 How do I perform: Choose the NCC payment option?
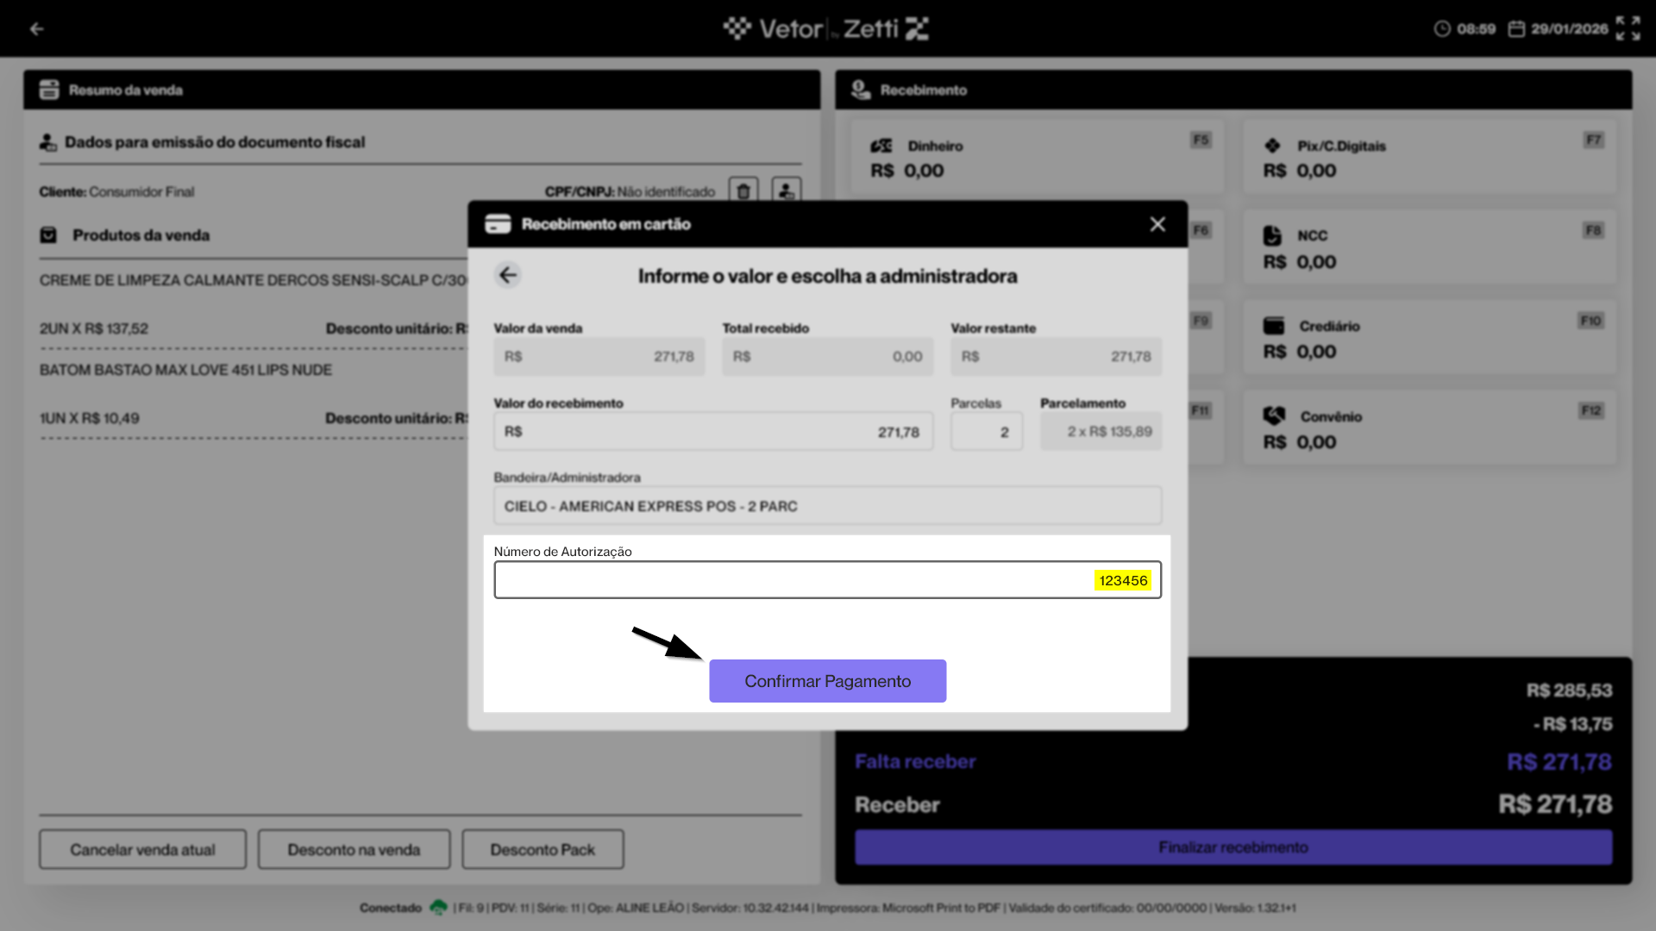coord(1429,248)
